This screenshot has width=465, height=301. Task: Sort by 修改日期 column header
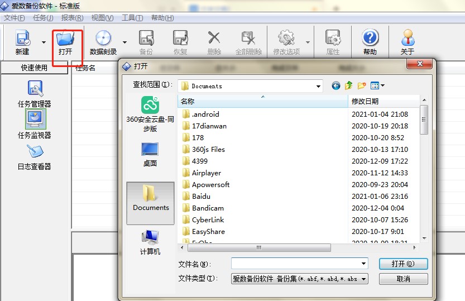383,102
